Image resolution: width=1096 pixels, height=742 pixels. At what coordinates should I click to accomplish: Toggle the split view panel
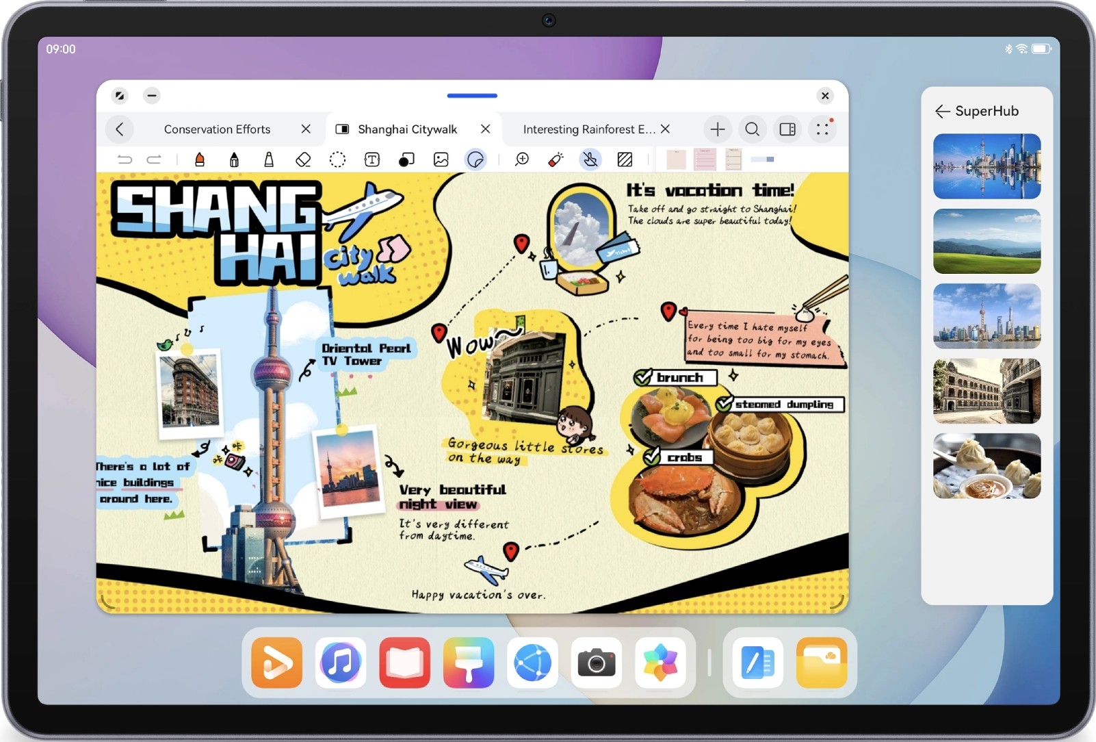787,129
